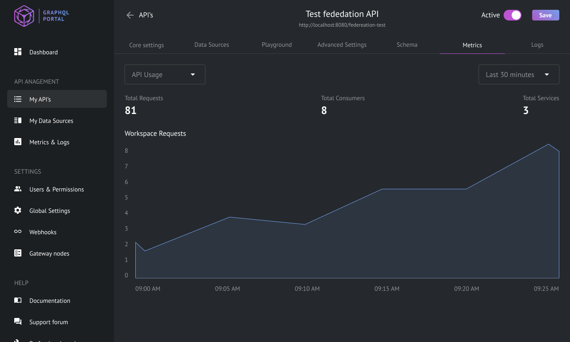Viewport: 570px width, 342px height.
Task: Click the Support forum chat icon
Action: pyautogui.click(x=18, y=322)
